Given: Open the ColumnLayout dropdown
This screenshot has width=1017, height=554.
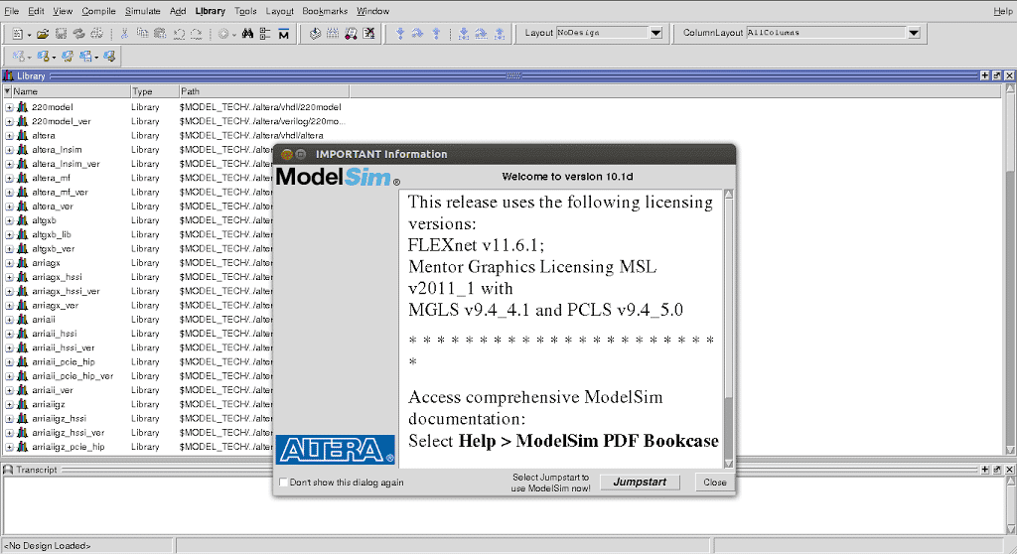Looking at the screenshot, I should click(914, 33).
